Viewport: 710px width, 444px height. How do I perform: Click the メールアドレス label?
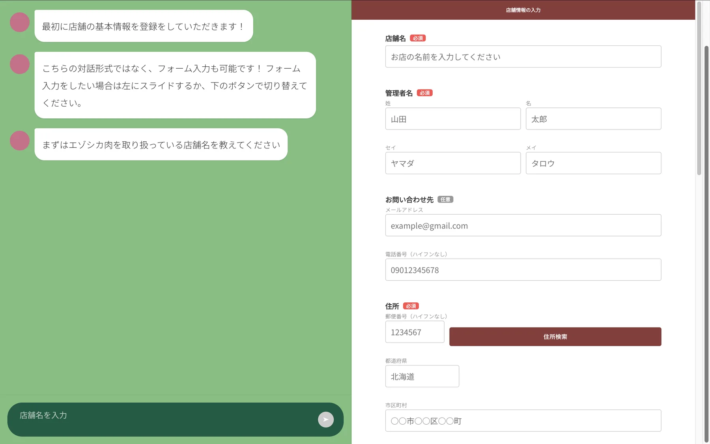click(404, 210)
